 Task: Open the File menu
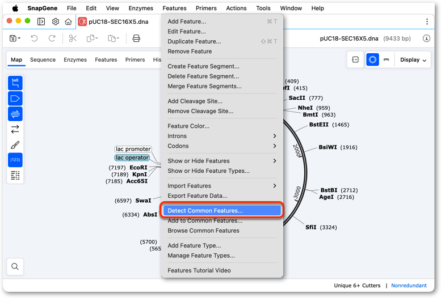[72, 8]
